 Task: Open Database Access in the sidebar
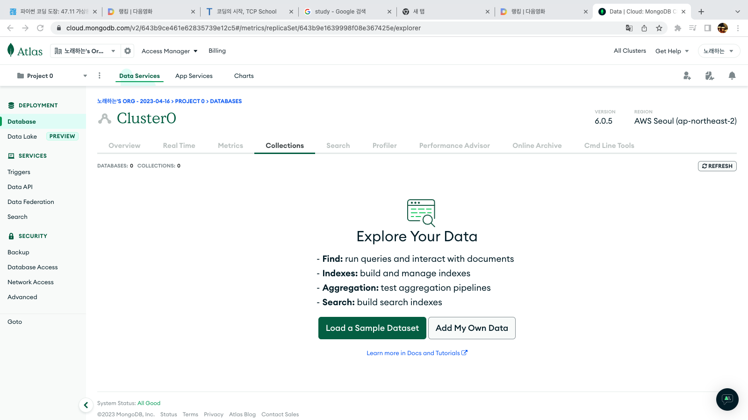tap(33, 267)
